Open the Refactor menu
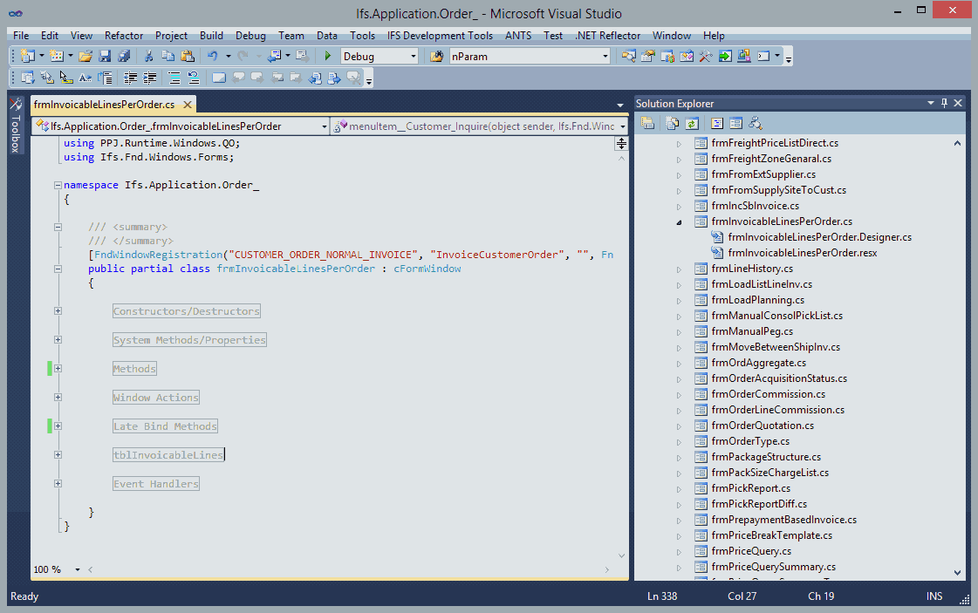Image resolution: width=978 pixels, height=613 pixels. pos(124,36)
